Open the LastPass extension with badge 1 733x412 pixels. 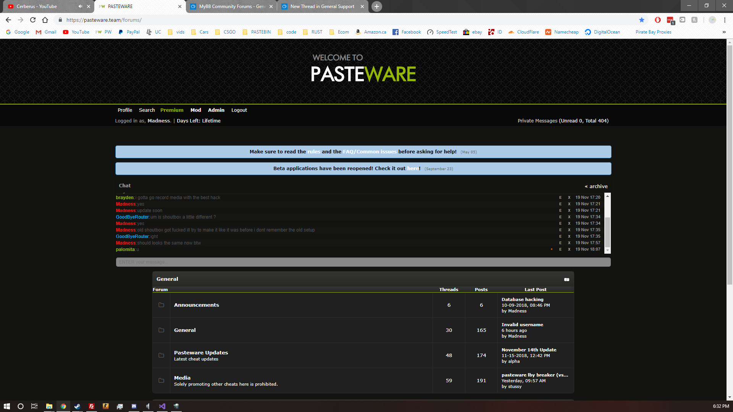pyautogui.click(x=670, y=20)
